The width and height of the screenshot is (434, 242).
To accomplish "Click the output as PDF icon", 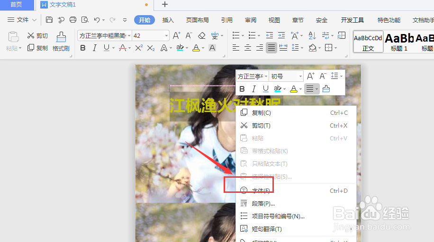I will pyautogui.click(x=61, y=19).
